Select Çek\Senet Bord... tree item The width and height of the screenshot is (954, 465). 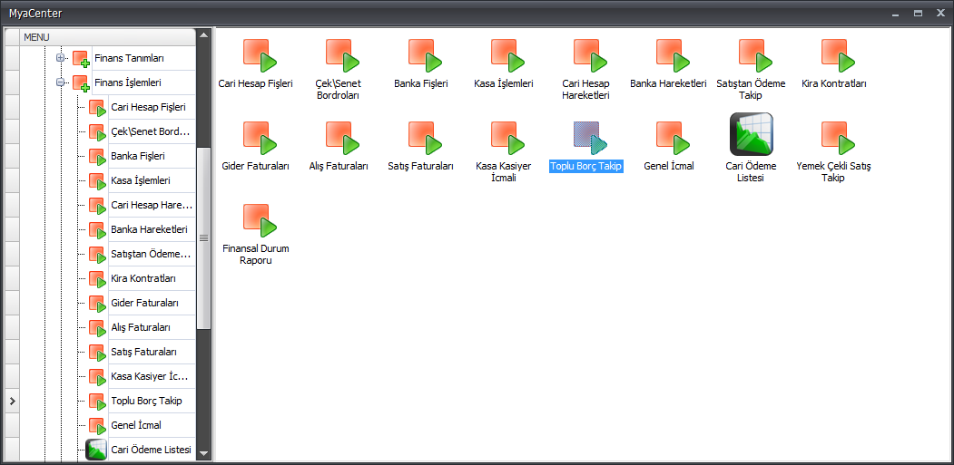point(151,132)
